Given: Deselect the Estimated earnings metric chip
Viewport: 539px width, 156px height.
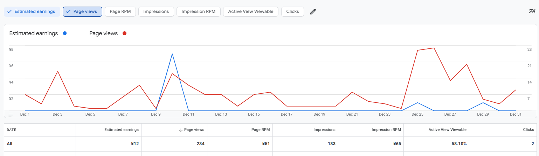Looking at the screenshot, I should pos(32,11).
